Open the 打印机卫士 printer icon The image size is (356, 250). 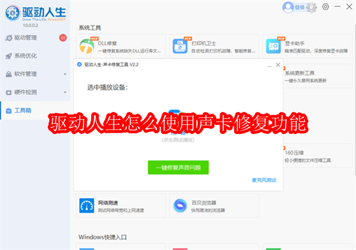click(x=180, y=46)
